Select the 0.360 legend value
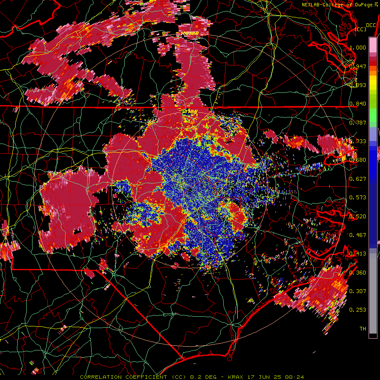The image size is (380, 380). [x=358, y=273]
